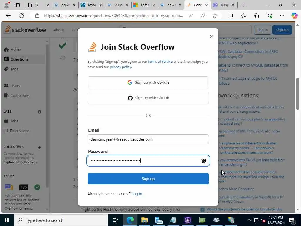Activate the Read aloud icon
Image resolution: width=301 pixels, height=226 pixels.
click(x=203, y=16)
